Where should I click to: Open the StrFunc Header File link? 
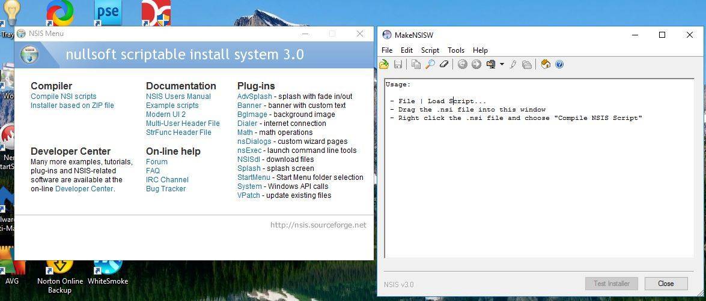coord(178,132)
